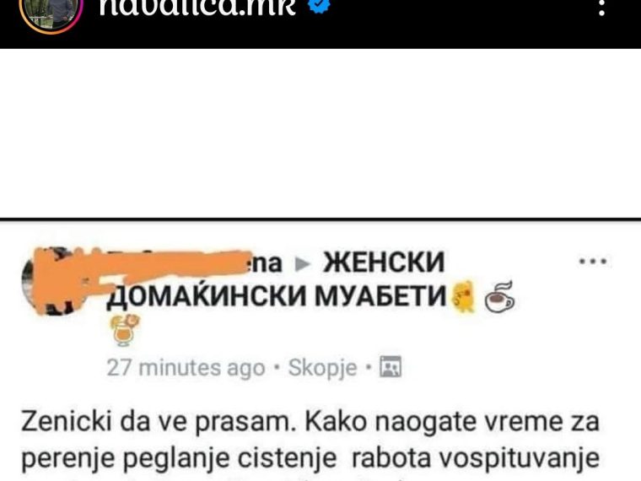
Task: Tap the group privacy members icon
Action: [x=391, y=367]
